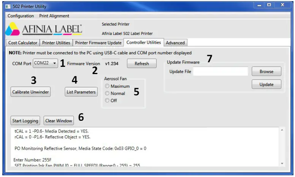Switch to the Cost Calculator tab
This screenshot has width=295, height=177.
pos(23,43)
